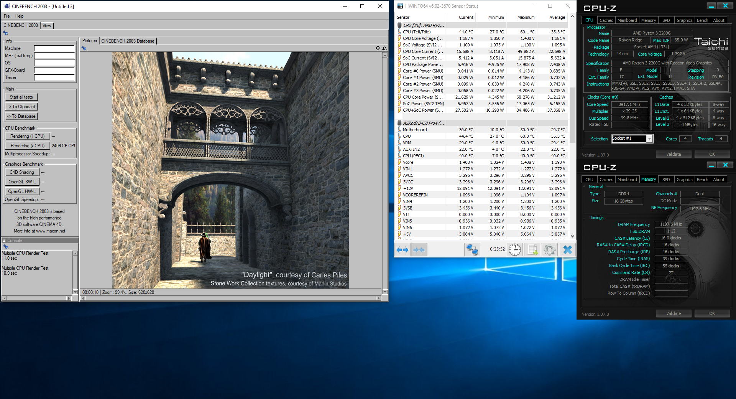Select the Pictures tab

[x=89, y=41]
